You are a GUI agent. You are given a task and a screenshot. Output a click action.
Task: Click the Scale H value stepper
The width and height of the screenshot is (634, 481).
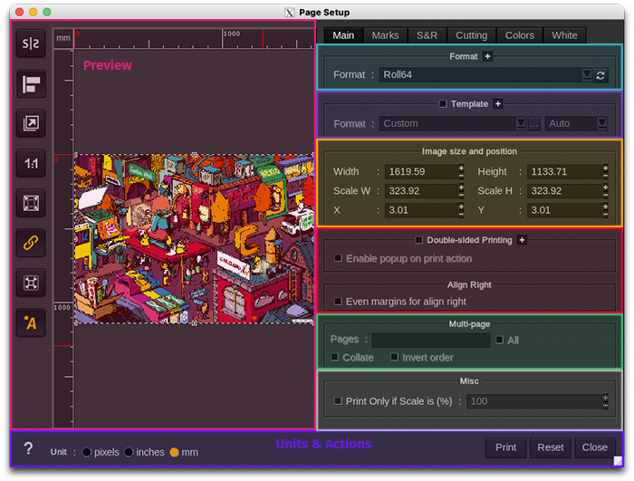tap(605, 191)
